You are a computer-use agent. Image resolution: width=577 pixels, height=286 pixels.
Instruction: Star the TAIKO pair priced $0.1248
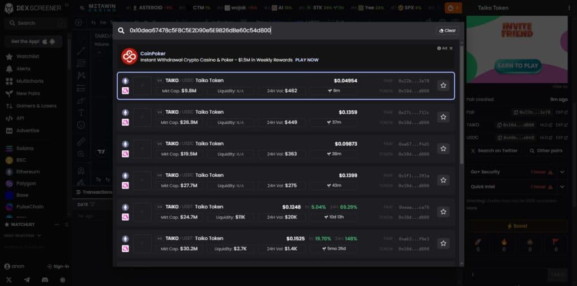(443, 212)
